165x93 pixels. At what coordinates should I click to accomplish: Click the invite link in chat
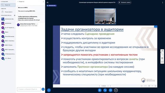29,20
